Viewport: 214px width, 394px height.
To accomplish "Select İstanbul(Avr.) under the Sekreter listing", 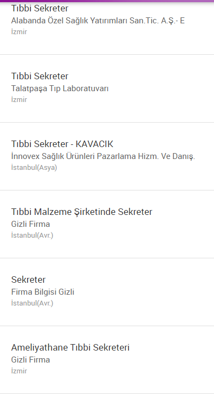I will pos(32,303).
